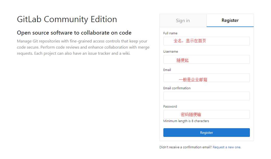The image size is (271, 159).
Task: Click the blue Register button
Action: pos(207,133)
